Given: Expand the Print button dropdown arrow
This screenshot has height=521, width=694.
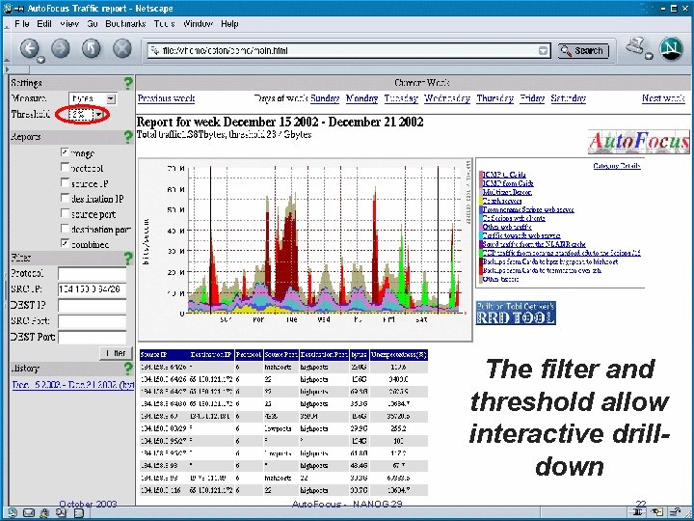Looking at the screenshot, I should click(649, 56).
